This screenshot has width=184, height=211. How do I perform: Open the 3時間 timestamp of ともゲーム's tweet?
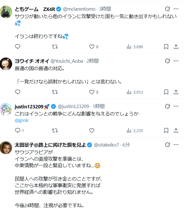105,9
